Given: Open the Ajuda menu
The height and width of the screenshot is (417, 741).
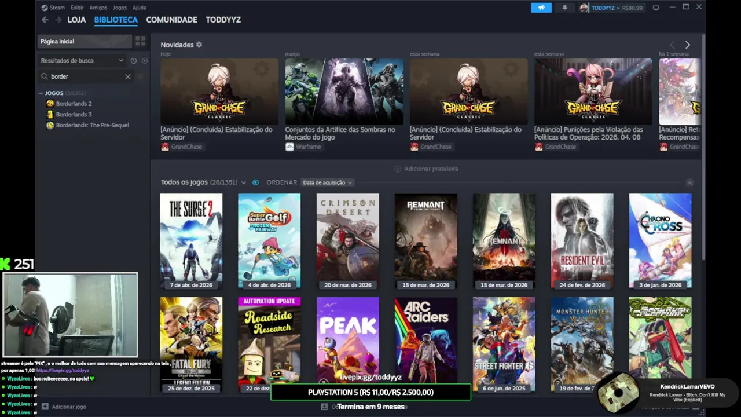Looking at the screenshot, I should [140, 8].
